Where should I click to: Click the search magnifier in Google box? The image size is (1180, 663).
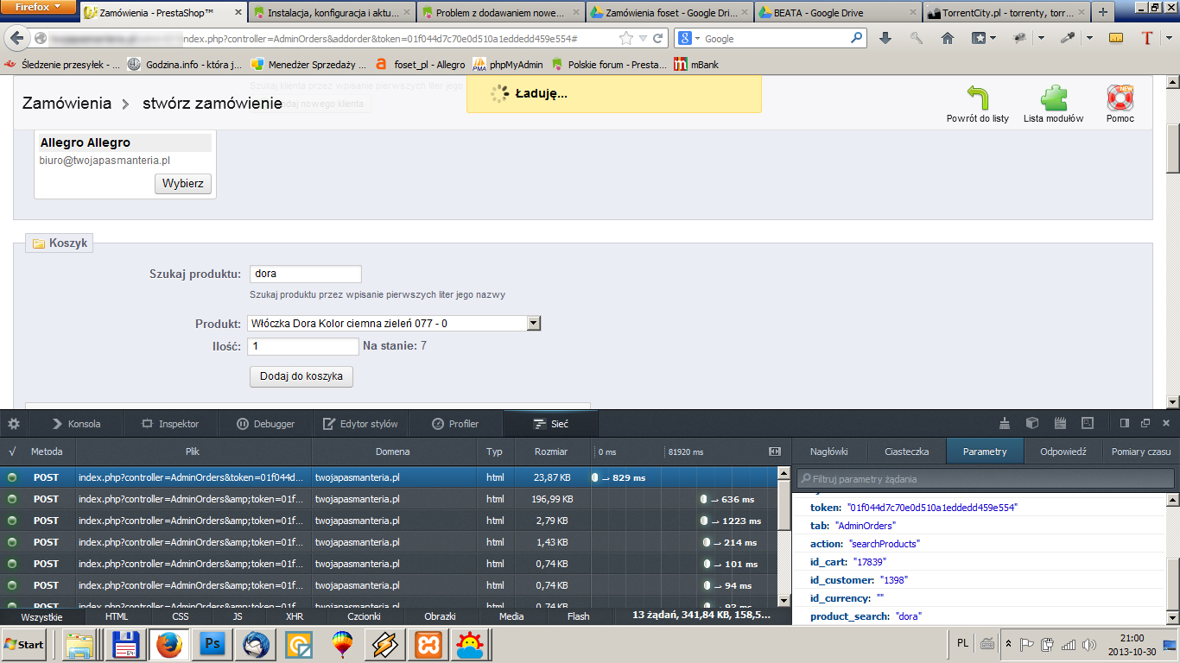tap(857, 38)
